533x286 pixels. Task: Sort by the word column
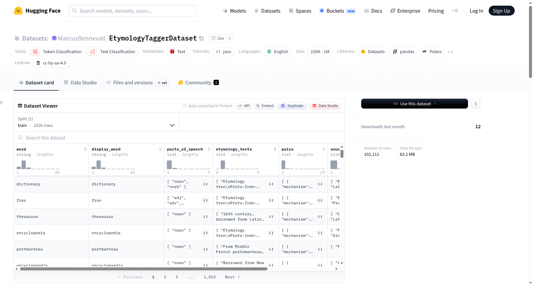[85, 149]
